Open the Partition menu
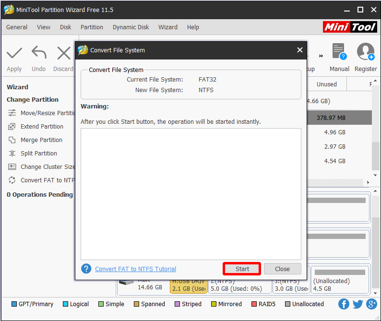 [x=92, y=27]
